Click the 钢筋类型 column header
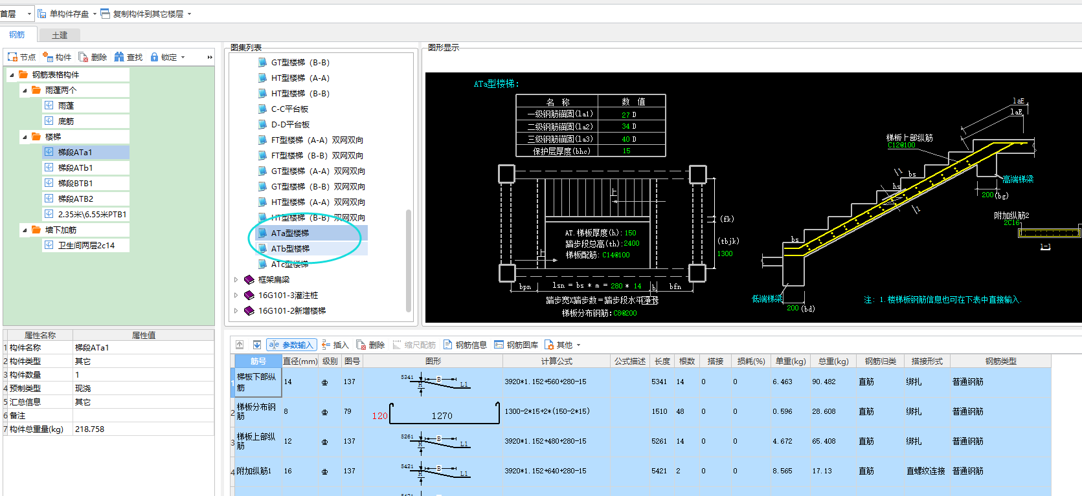Image resolution: width=1082 pixels, height=496 pixels. pos(1000,361)
